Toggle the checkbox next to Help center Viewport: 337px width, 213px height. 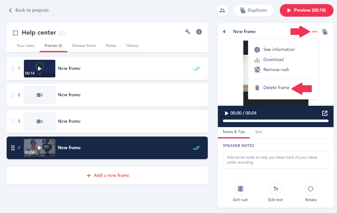tap(15, 33)
